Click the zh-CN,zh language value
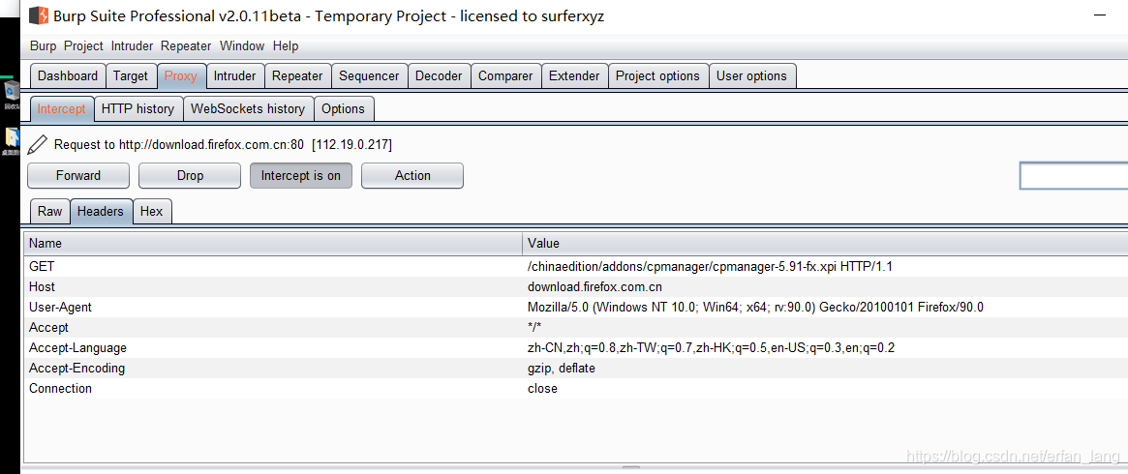The height and width of the screenshot is (474, 1128). (x=711, y=348)
